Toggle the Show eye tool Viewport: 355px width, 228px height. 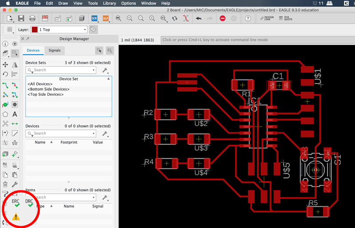coord(15,44)
